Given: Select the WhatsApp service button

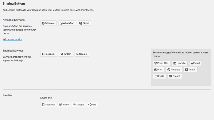Looking at the screenshot, I should click(67, 23).
